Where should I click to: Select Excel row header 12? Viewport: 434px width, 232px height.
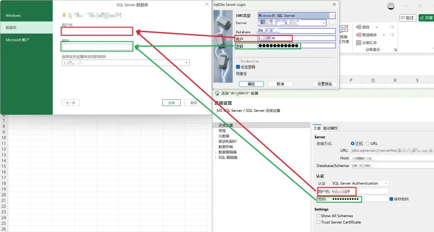coord(4,149)
